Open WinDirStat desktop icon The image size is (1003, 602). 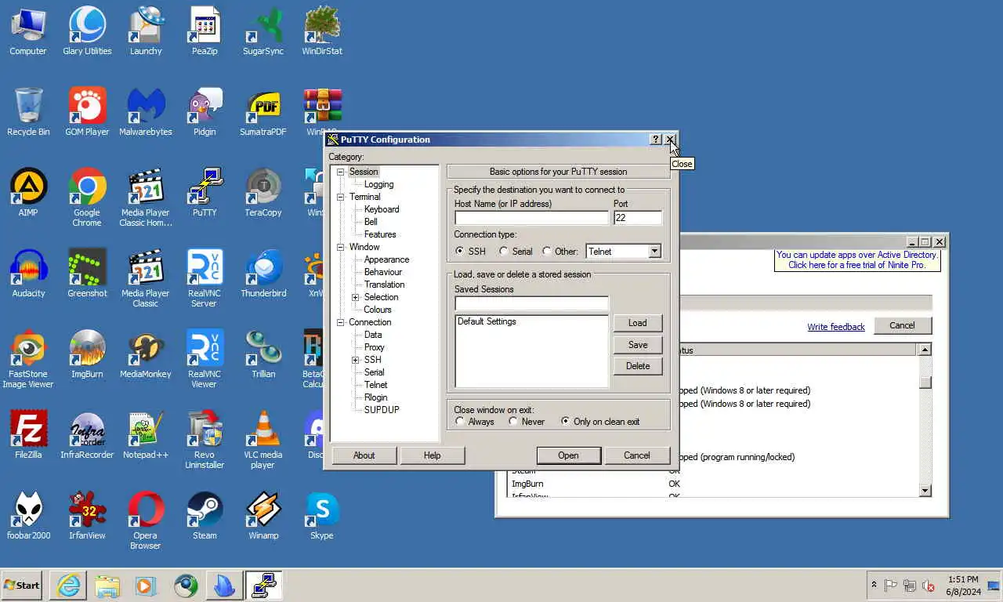pos(322,31)
